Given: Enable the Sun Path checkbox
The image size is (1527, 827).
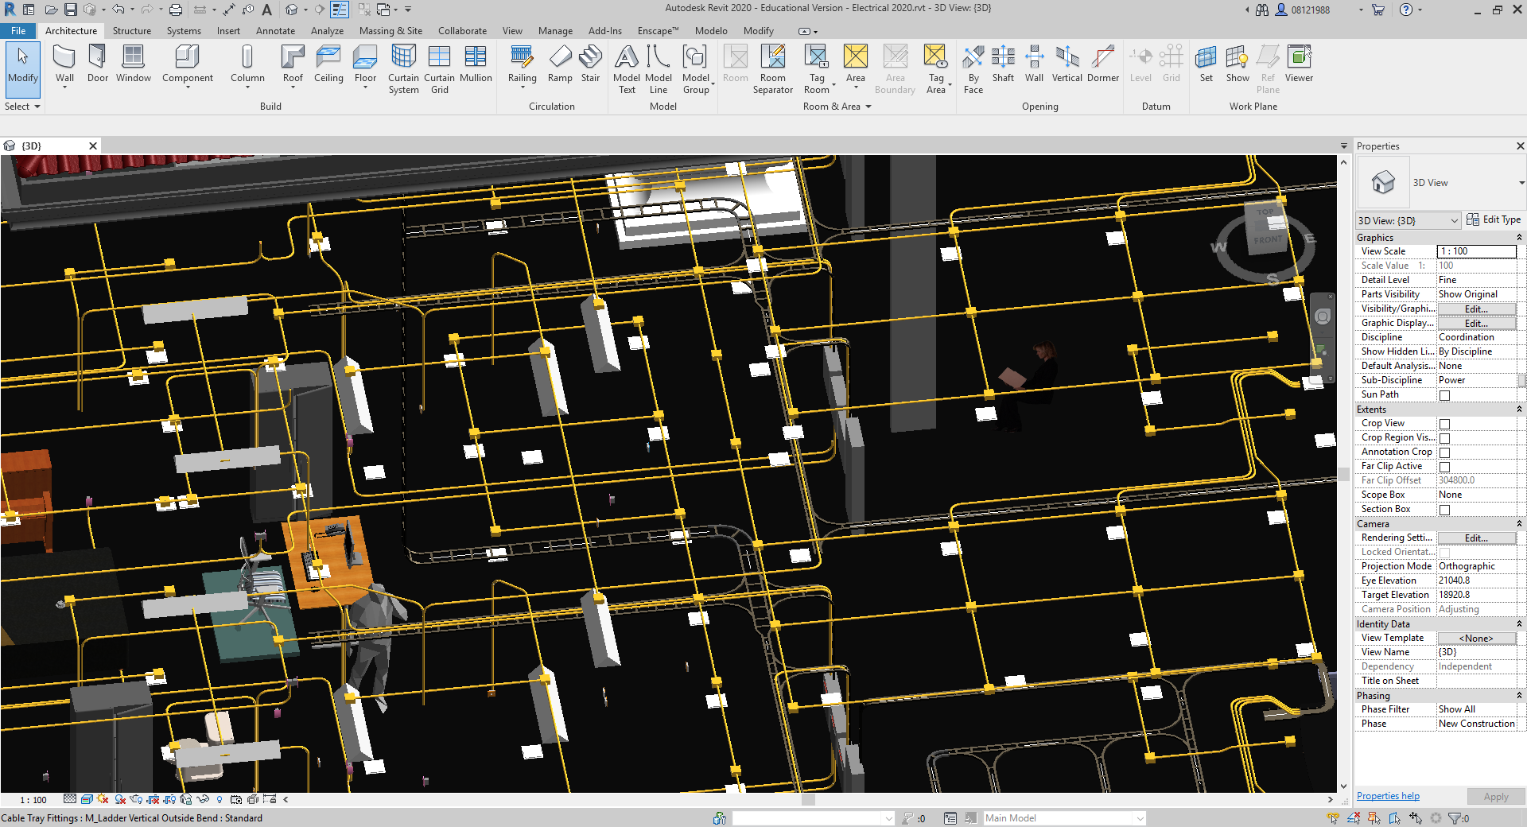Looking at the screenshot, I should pos(1444,395).
